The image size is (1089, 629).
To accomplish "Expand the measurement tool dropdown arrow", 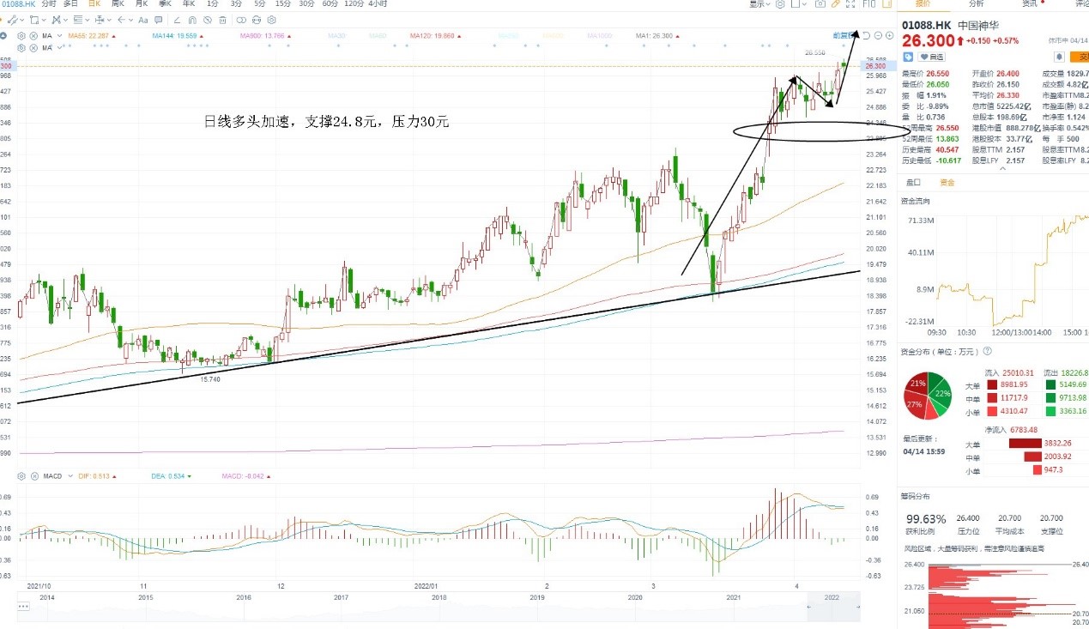I will pyautogui.click(x=109, y=20).
